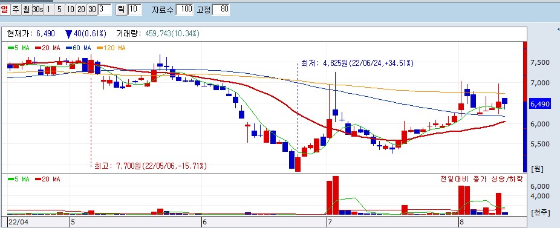560x228 pixels.
Task: Click the 거래량 value 459,743(10.34%)
Action: point(172,34)
